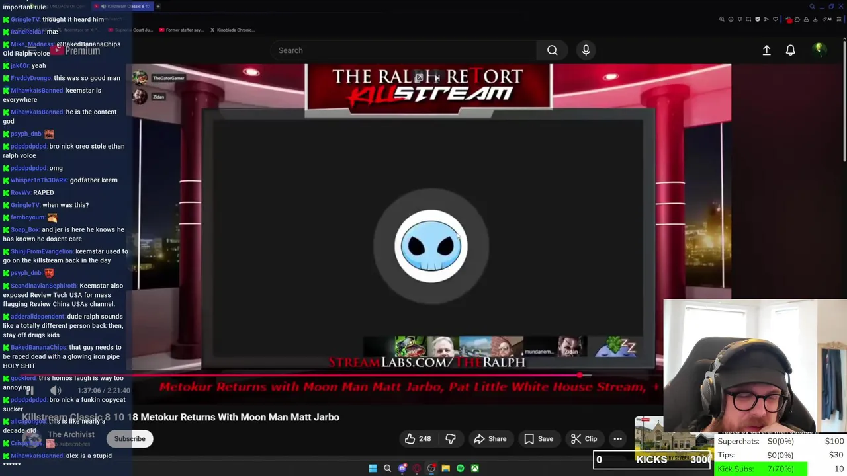The height and width of the screenshot is (476, 847).
Task: Click the pin icon in browser toolbar
Action: point(740,19)
